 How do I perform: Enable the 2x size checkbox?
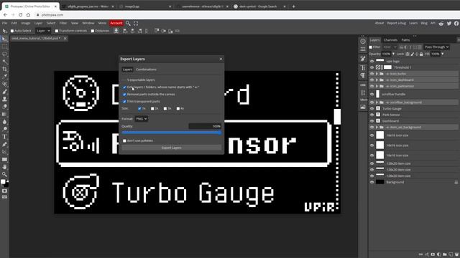(x=152, y=108)
